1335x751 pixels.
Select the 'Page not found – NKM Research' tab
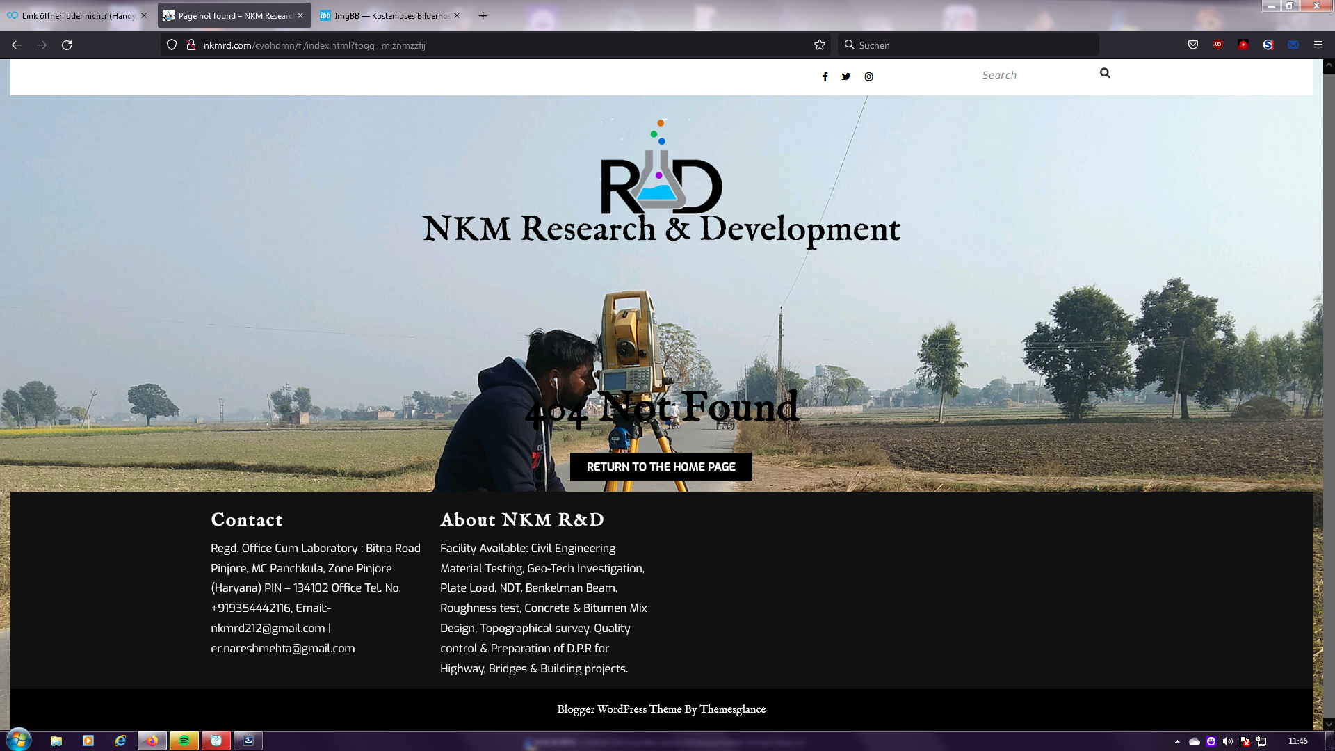[234, 15]
